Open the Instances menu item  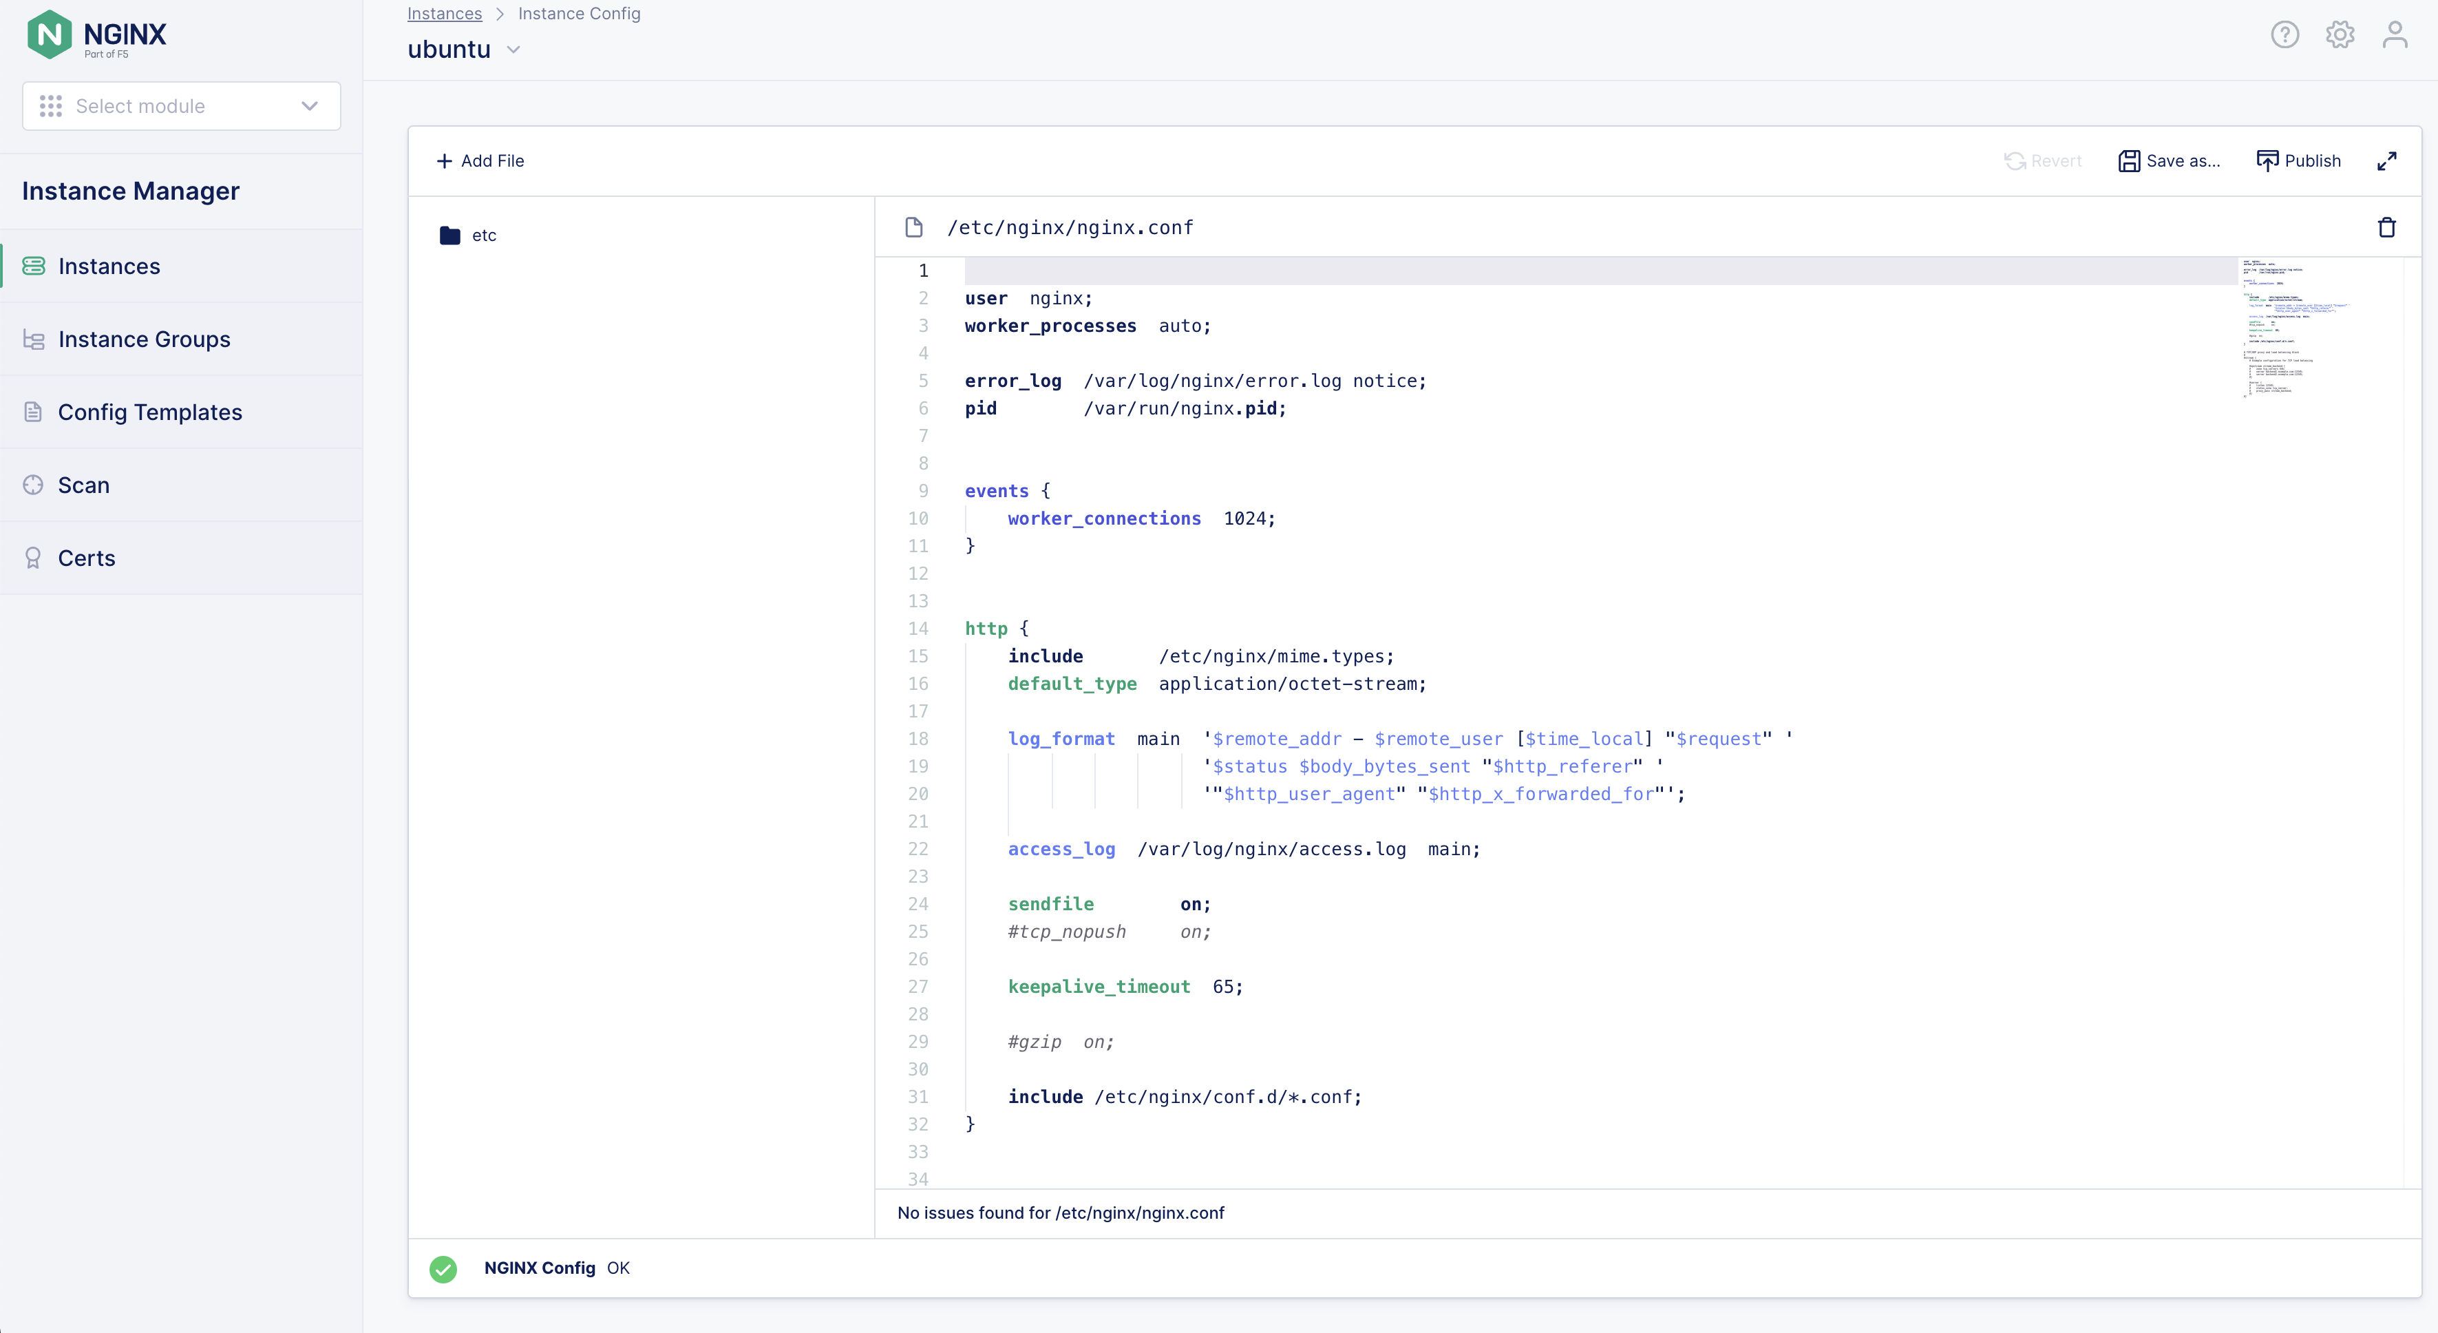182,266
